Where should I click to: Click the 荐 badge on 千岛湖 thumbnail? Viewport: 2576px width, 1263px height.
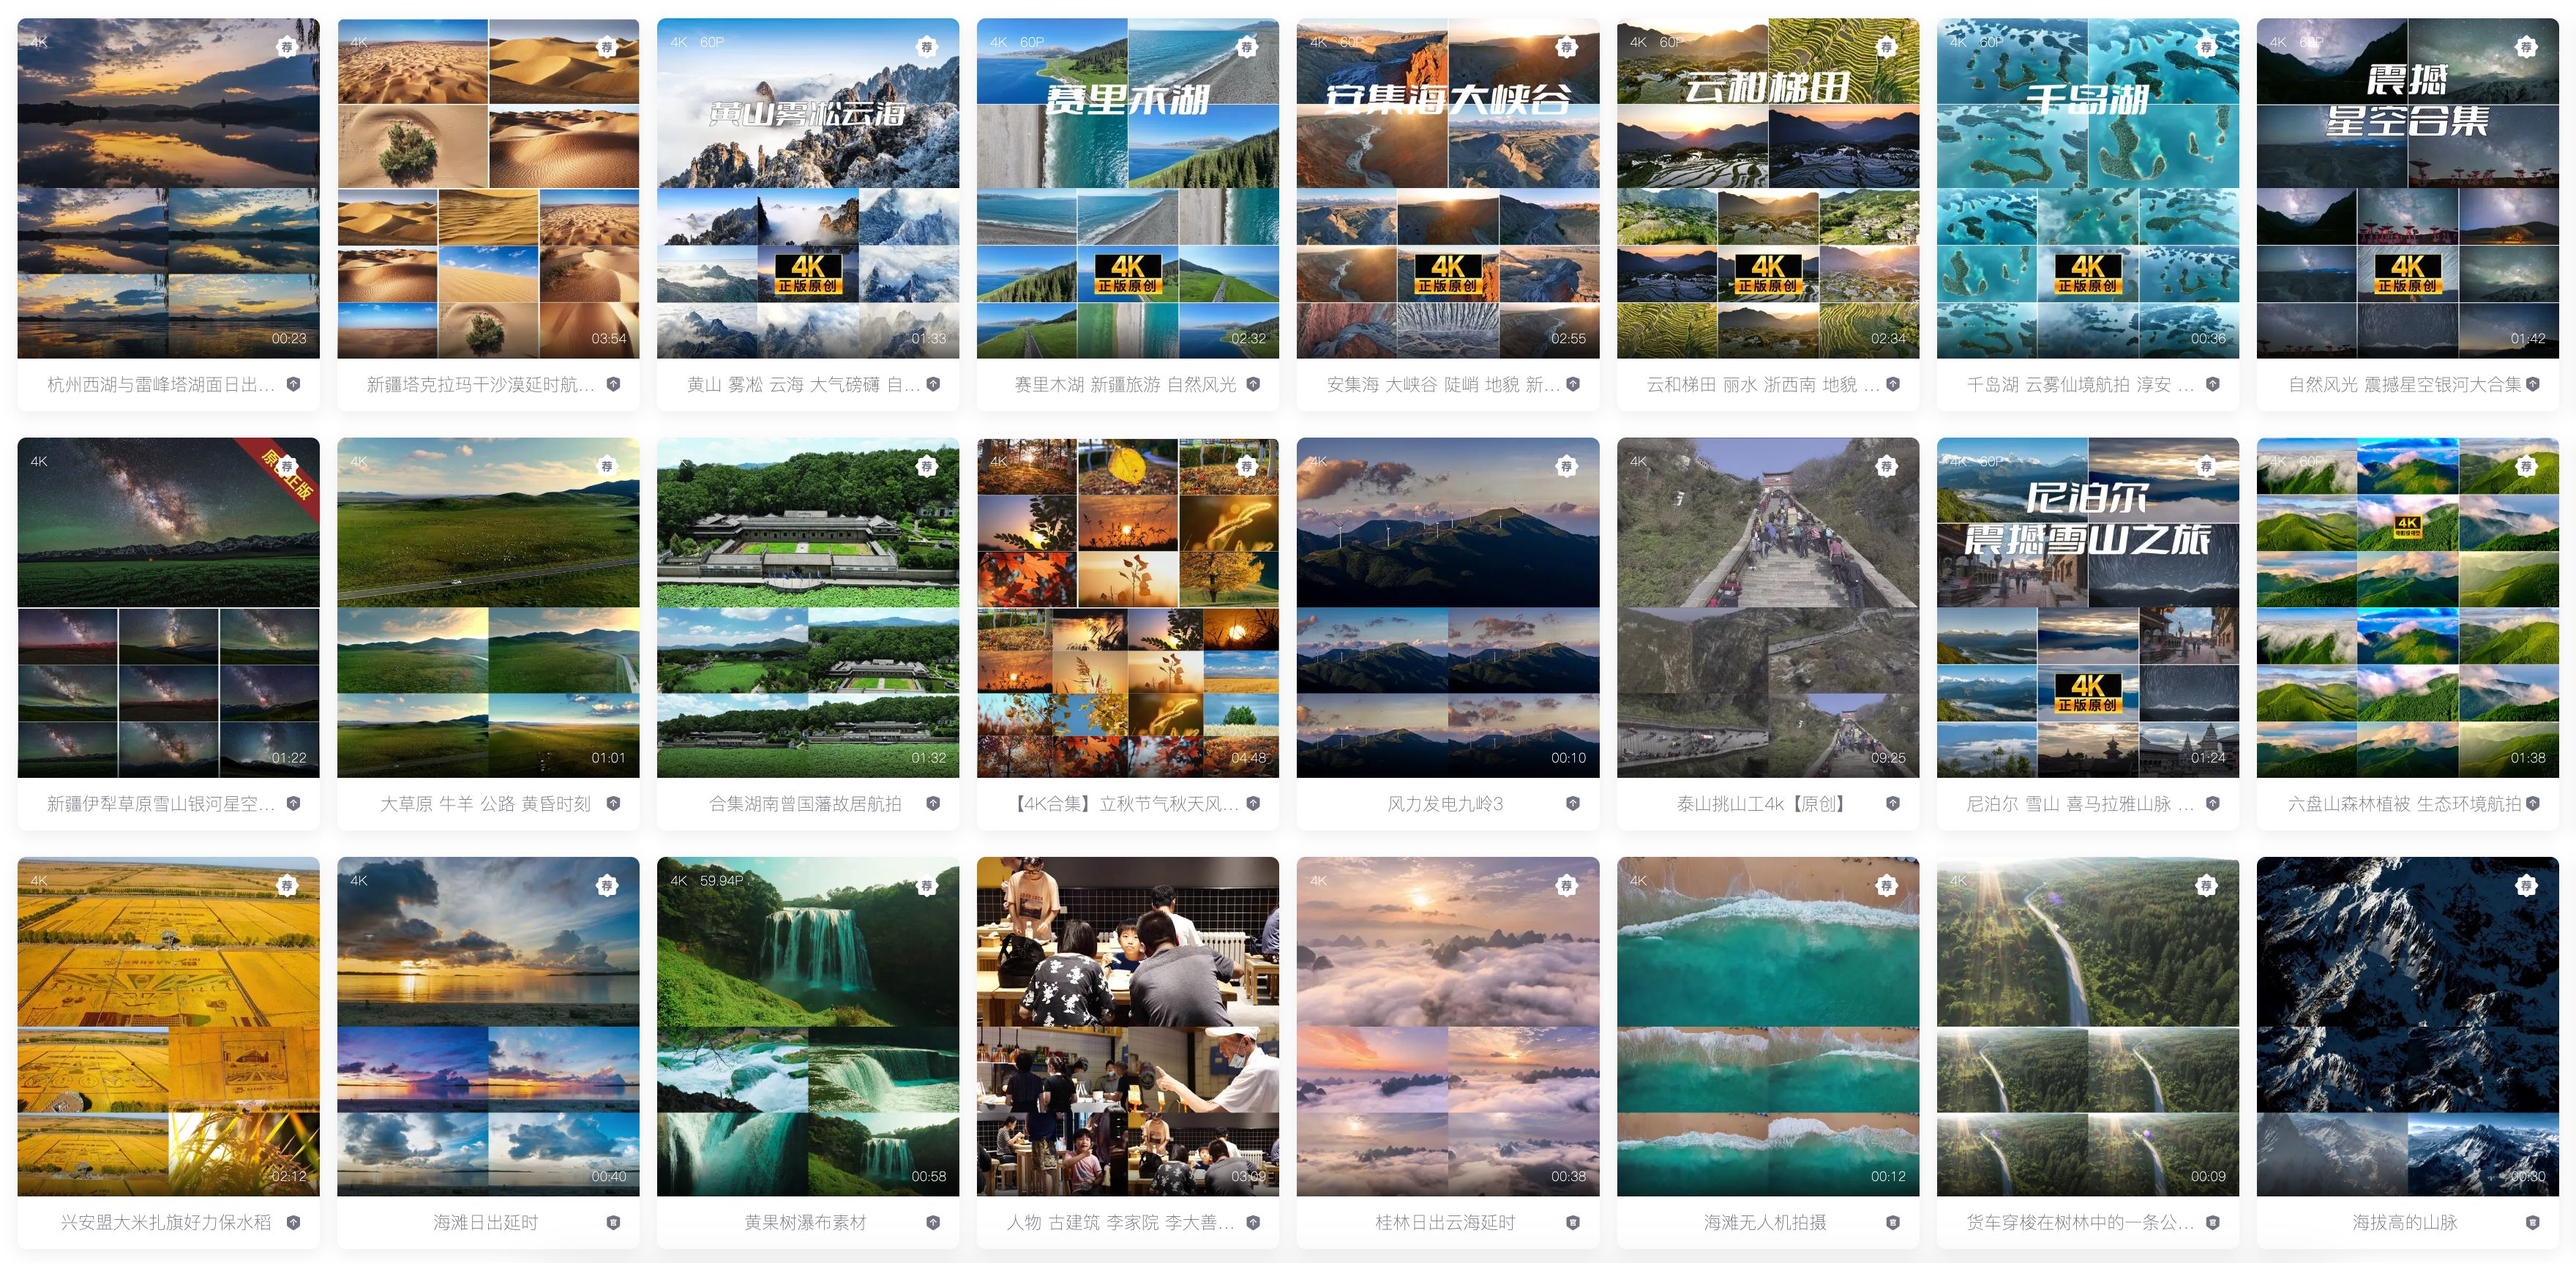tap(2206, 47)
